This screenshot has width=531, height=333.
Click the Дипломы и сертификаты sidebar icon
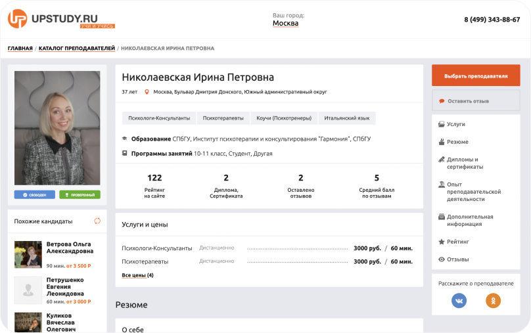tap(441, 160)
